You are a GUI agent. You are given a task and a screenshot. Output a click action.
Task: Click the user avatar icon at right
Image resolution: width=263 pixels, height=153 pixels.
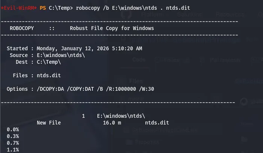[243, 101]
